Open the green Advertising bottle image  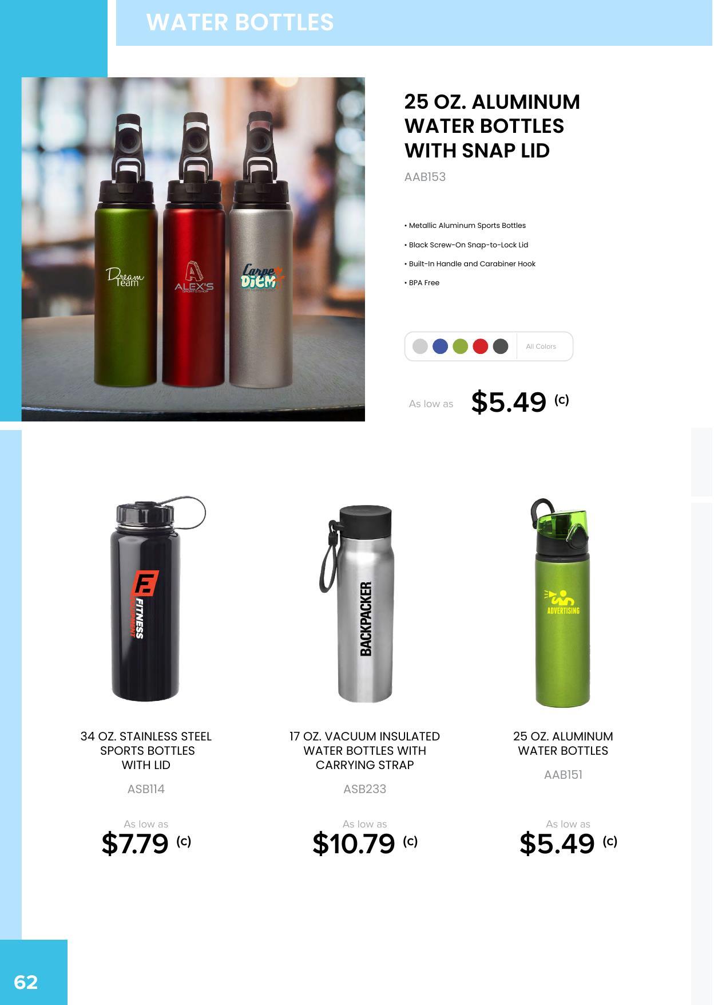562,603
